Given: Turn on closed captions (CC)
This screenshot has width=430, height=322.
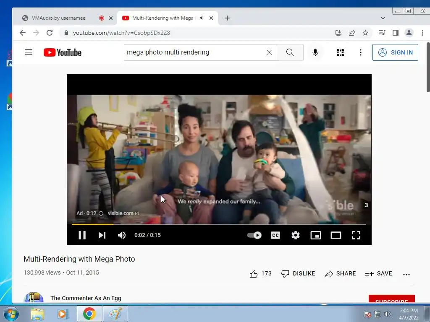Looking at the screenshot, I should [275, 235].
